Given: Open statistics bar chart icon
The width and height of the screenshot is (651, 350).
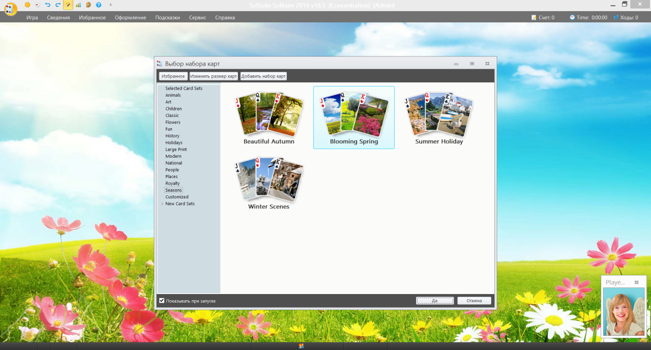Looking at the screenshot, I should (78, 5).
